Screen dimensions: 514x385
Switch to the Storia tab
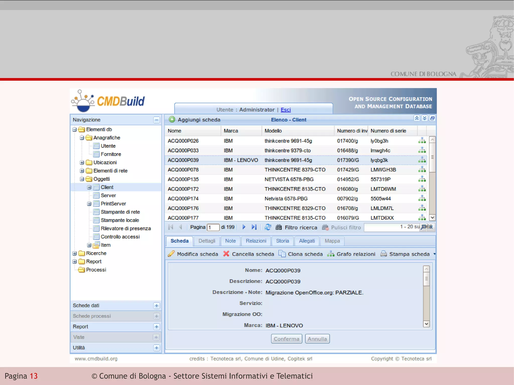(283, 241)
